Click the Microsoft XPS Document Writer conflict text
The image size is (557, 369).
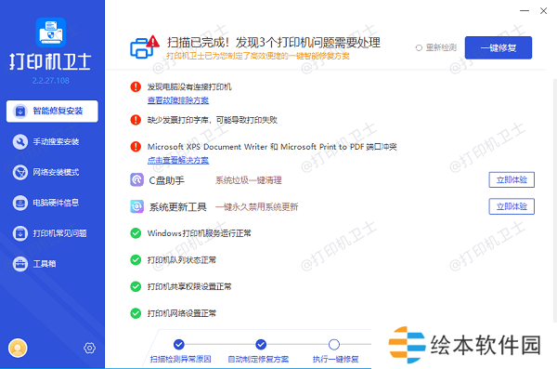point(272,147)
